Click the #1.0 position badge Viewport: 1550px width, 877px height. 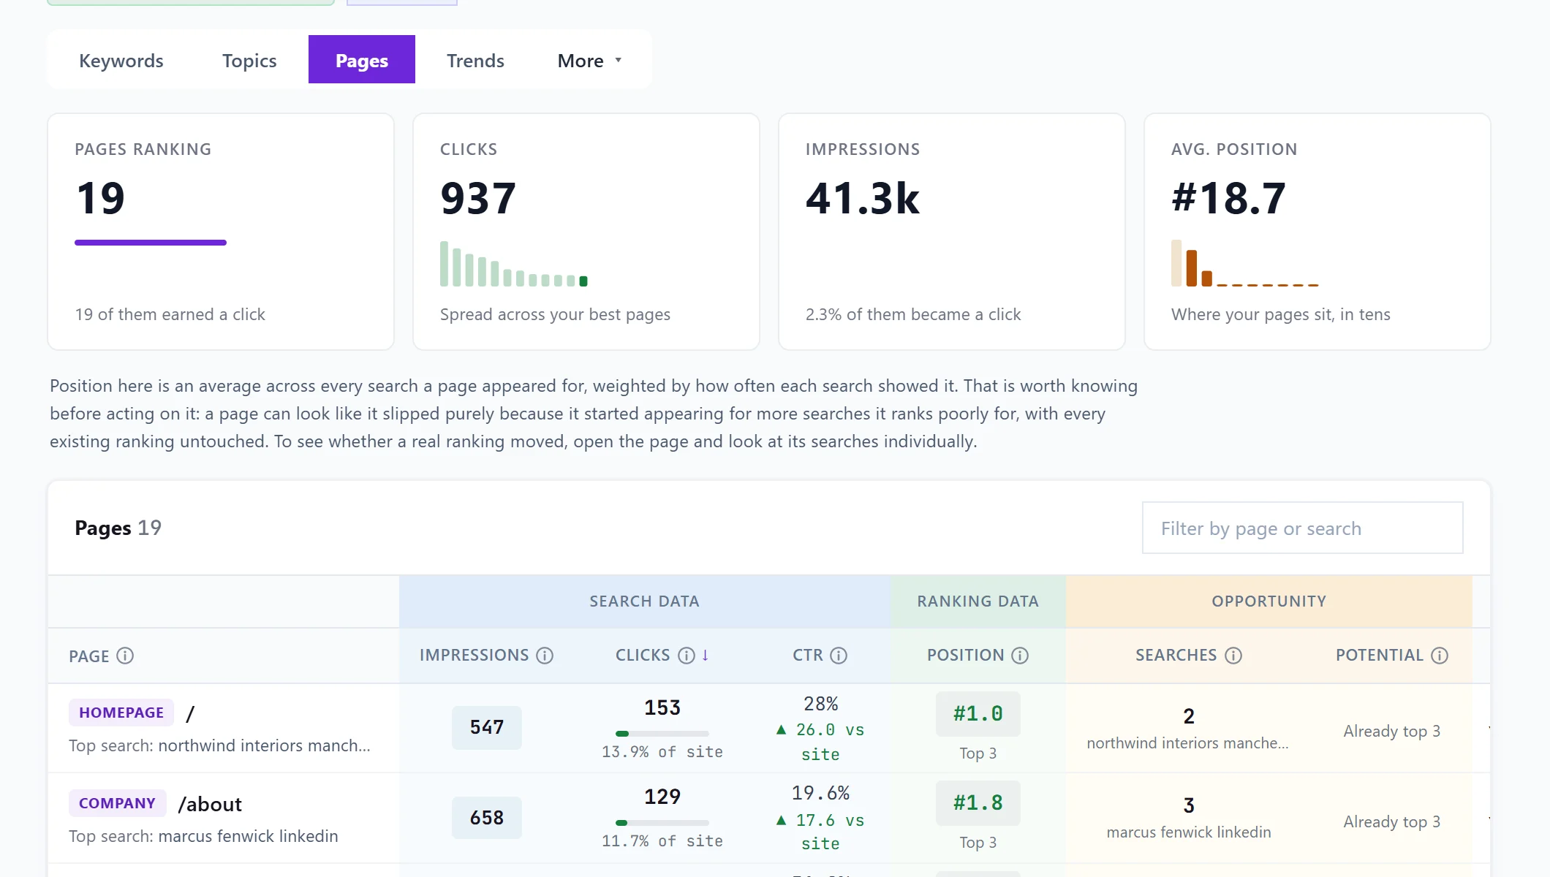pos(978,714)
